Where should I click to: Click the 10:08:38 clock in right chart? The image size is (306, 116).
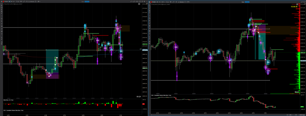294,7
